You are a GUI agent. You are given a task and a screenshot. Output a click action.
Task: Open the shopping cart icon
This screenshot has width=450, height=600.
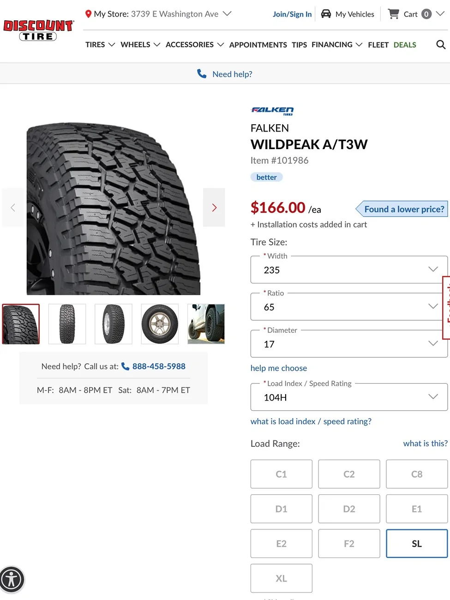tap(393, 14)
